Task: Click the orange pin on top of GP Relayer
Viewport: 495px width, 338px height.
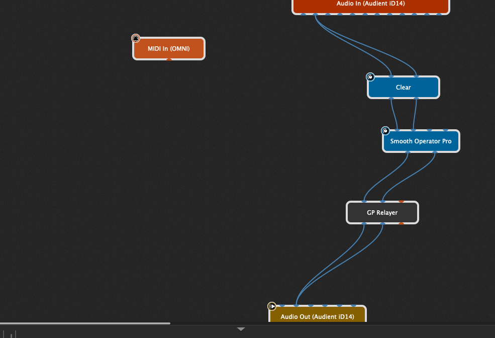Action: tap(401, 202)
